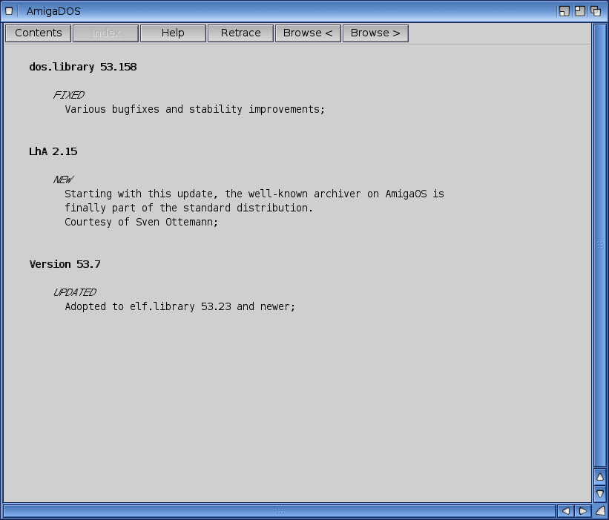The image size is (609, 520).
Task: Click the window depth gadget
Action: click(596, 11)
